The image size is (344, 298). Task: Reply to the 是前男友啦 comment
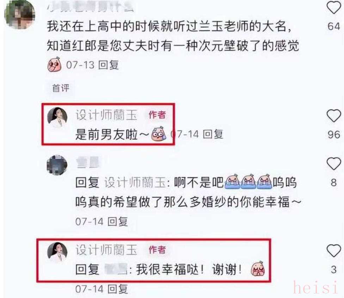coord(213,134)
